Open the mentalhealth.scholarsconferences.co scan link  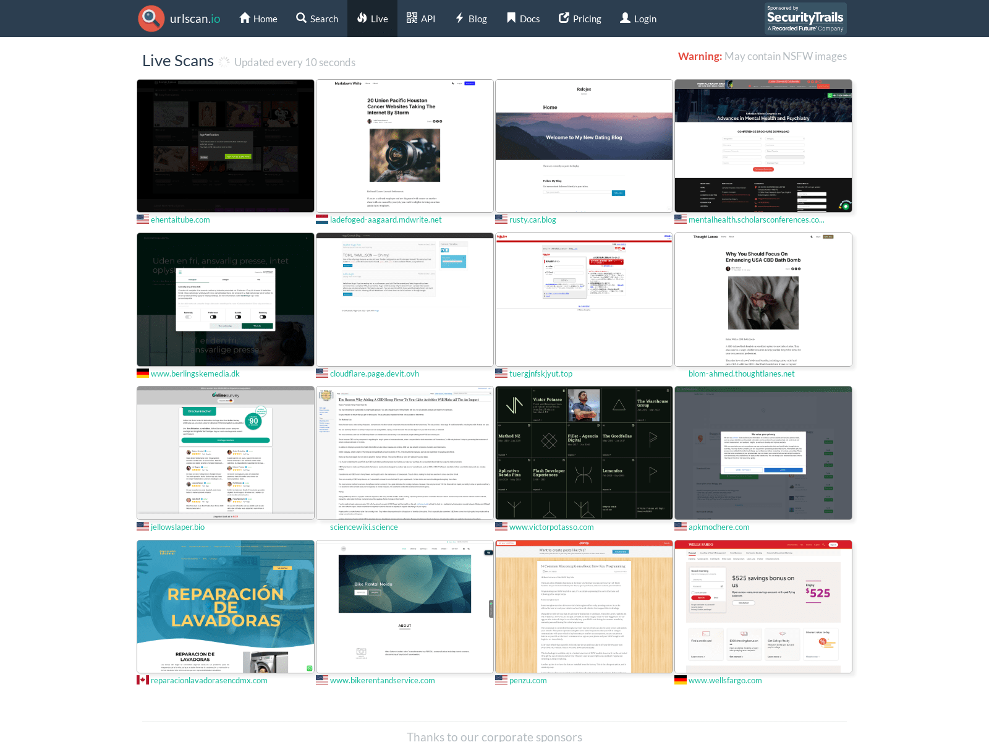tap(757, 220)
